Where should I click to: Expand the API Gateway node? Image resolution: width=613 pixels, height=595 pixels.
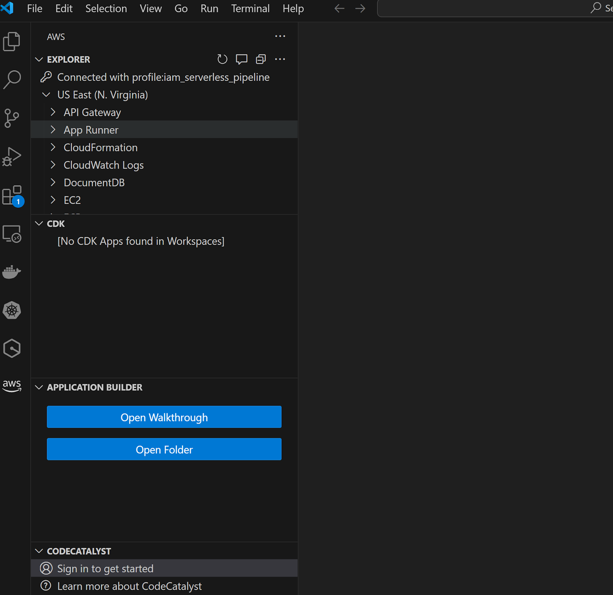(x=53, y=112)
